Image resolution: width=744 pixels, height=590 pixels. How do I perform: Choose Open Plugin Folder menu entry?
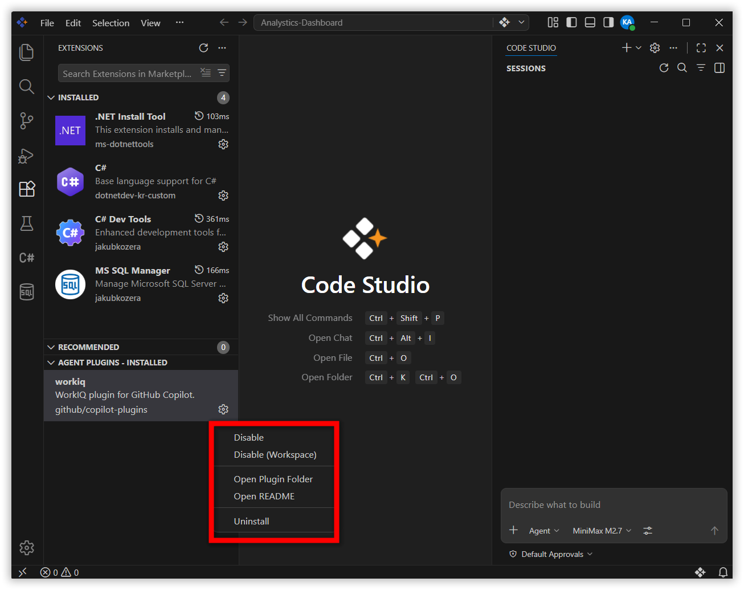pyautogui.click(x=274, y=479)
